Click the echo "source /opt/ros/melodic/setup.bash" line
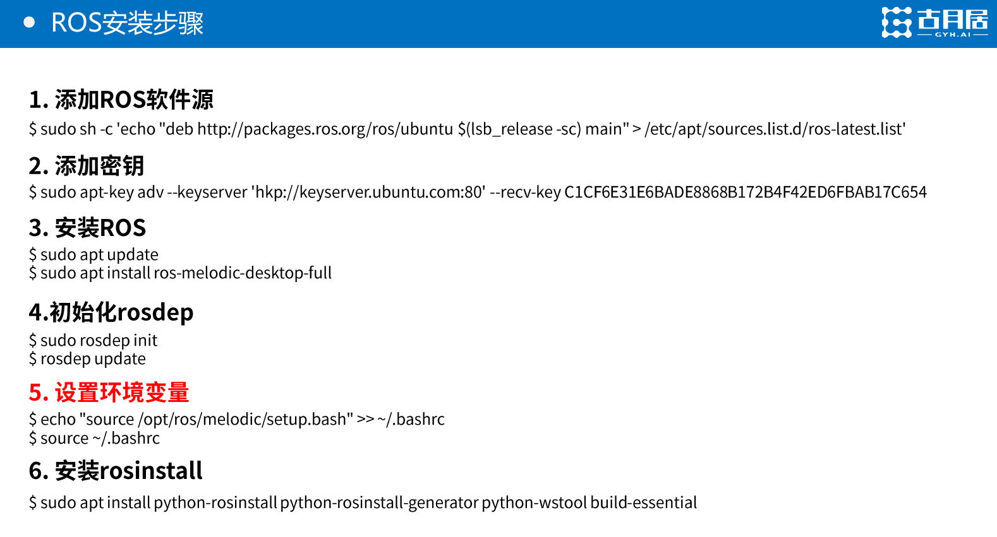997x537 pixels. (x=237, y=420)
